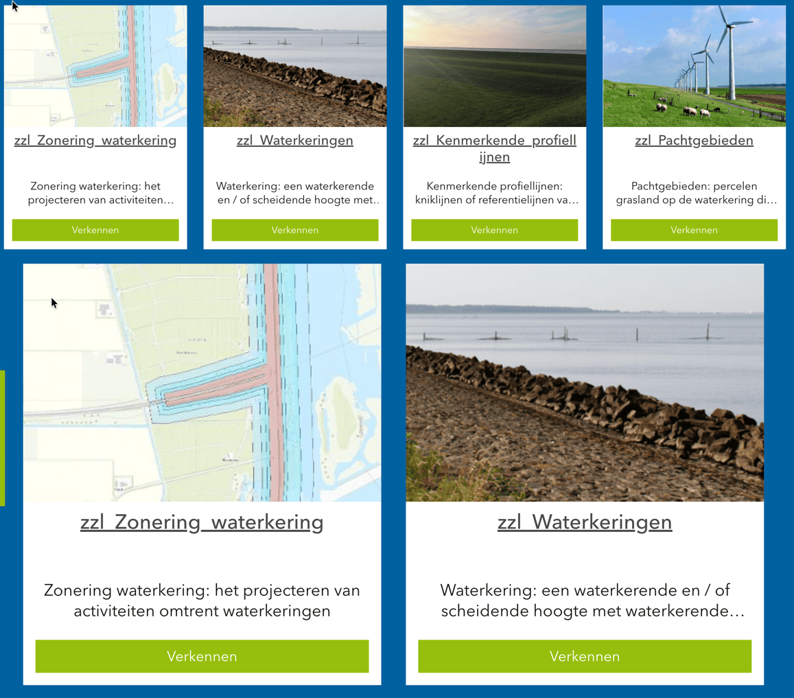Click the green side tab on left edge
The height and width of the screenshot is (698, 794).
click(2, 438)
